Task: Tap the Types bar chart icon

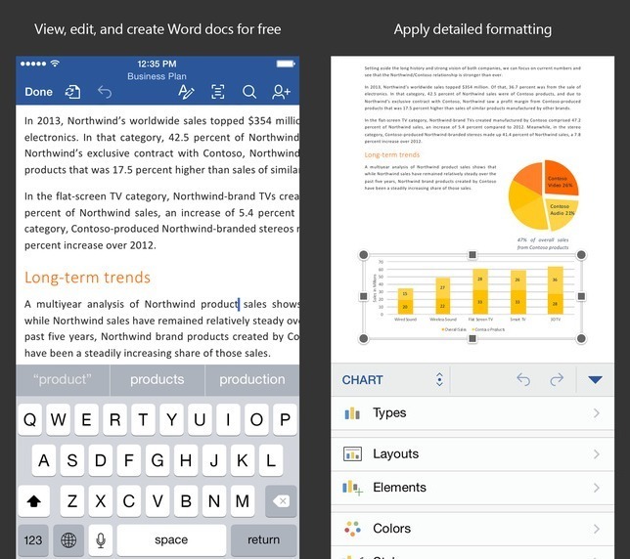Action: point(352,413)
